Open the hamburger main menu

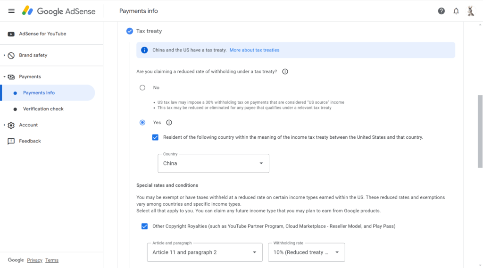11,11
